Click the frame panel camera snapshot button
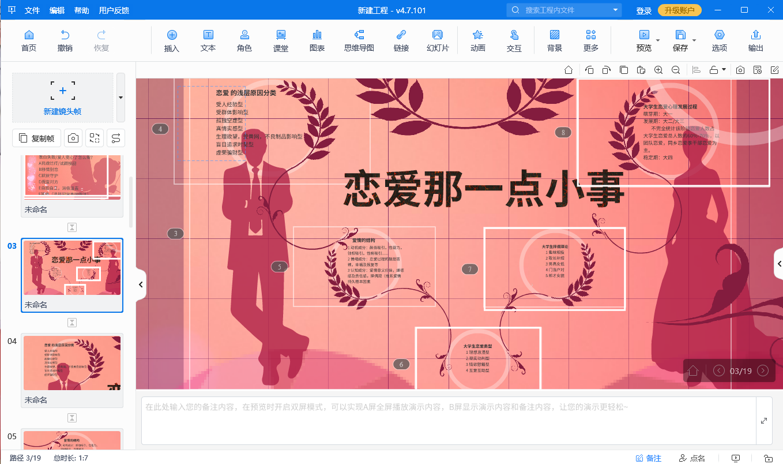 (73, 138)
